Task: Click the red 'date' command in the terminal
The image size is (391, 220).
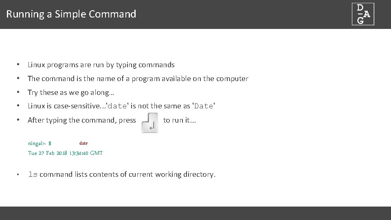Action: 83,143
